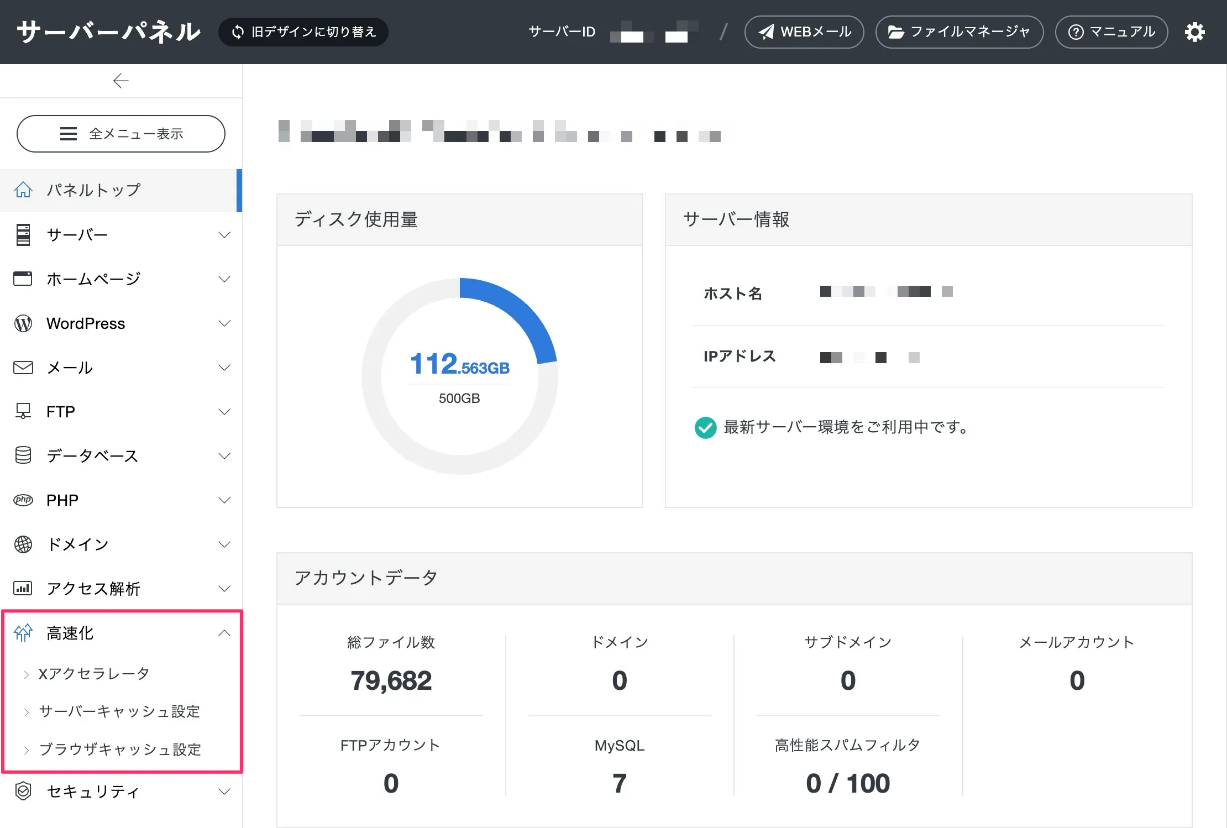The width and height of the screenshot is (1227, 828).
Task: Click the access analytics chart icon
Action: (23, 588)
